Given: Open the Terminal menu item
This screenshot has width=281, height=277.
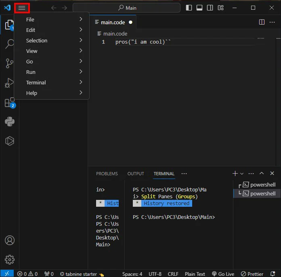Looking at the screenshot, I should (x=52, y=82).
